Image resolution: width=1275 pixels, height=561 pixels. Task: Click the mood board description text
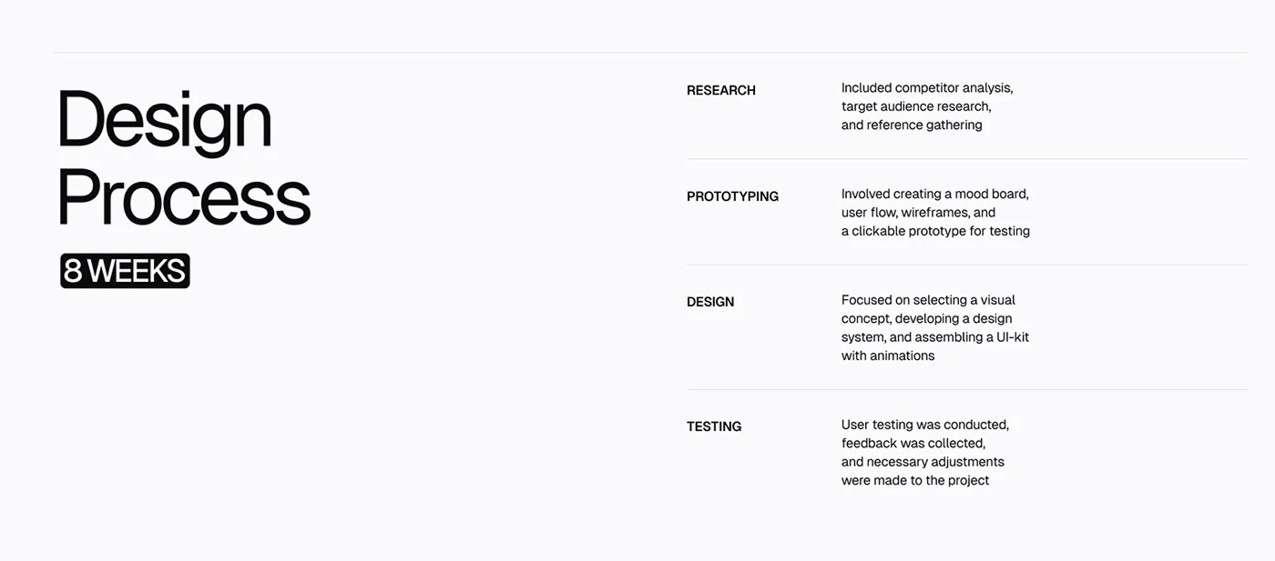pos(935,213)
